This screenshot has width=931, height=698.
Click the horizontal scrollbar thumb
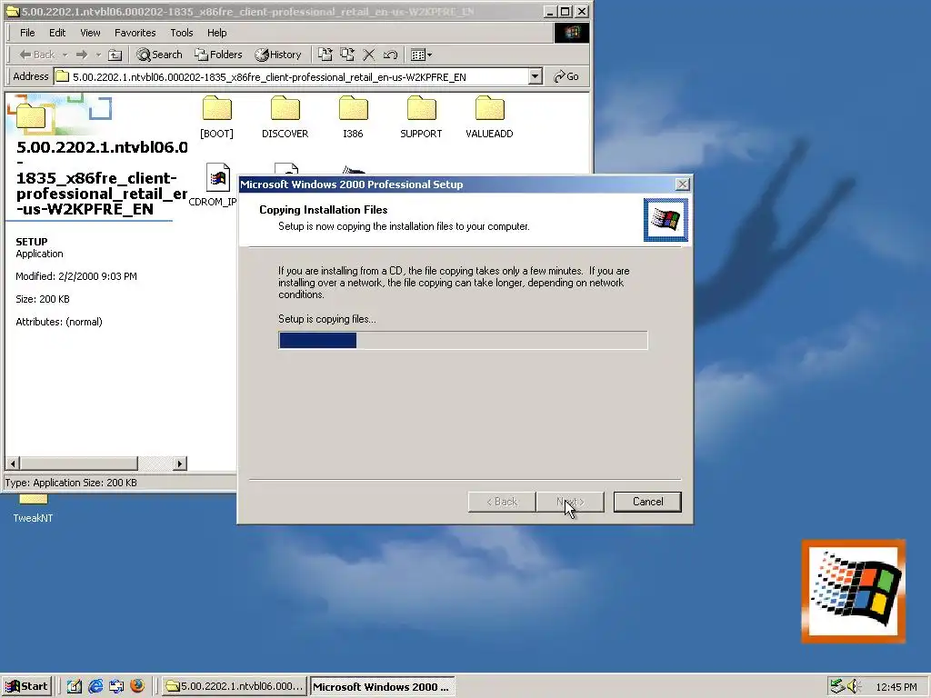[x=78, y=464]
